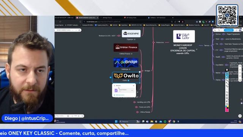
Task: Select the eraser tool on annotation toolbar
Action: click(x=227, y=86)
